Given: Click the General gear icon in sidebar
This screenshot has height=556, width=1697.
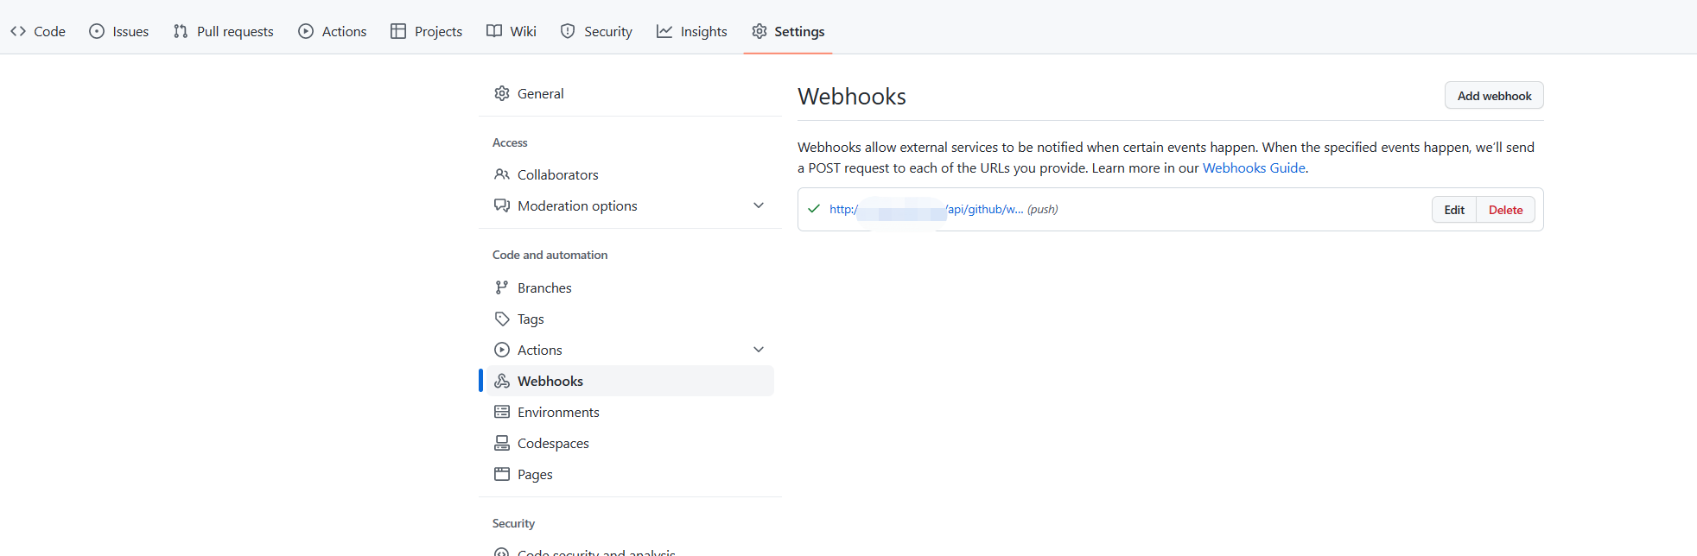Looking at the screenshot, I should pyautogui.click(x=502, y=93).
